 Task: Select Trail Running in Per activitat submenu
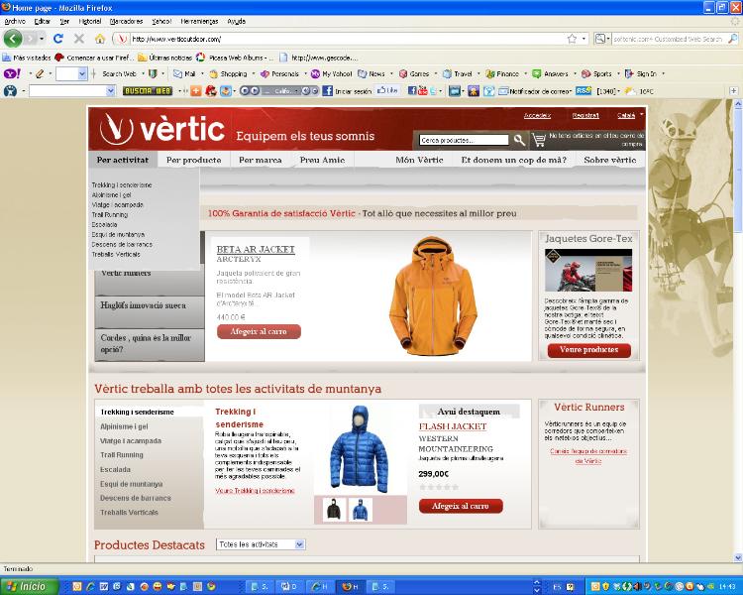pos(110,214)
